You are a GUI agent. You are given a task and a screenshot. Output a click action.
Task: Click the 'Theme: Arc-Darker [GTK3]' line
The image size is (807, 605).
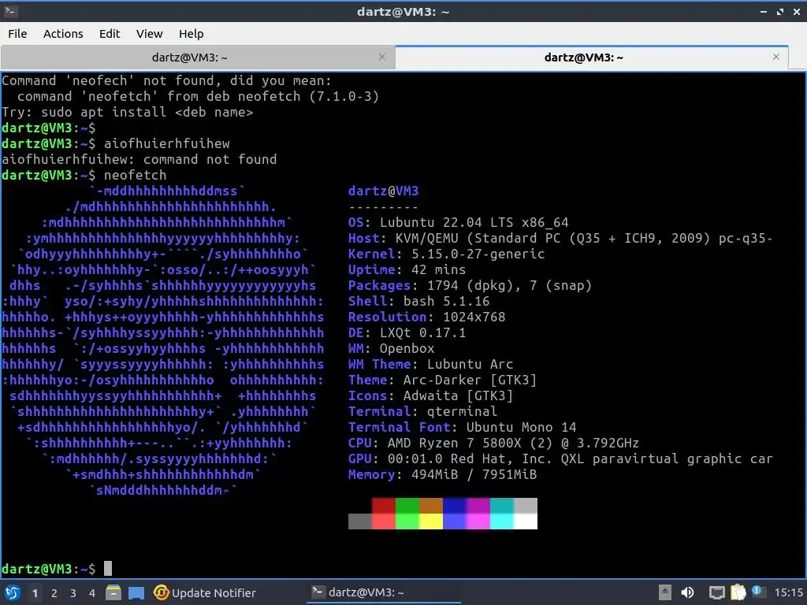(443, 380)
